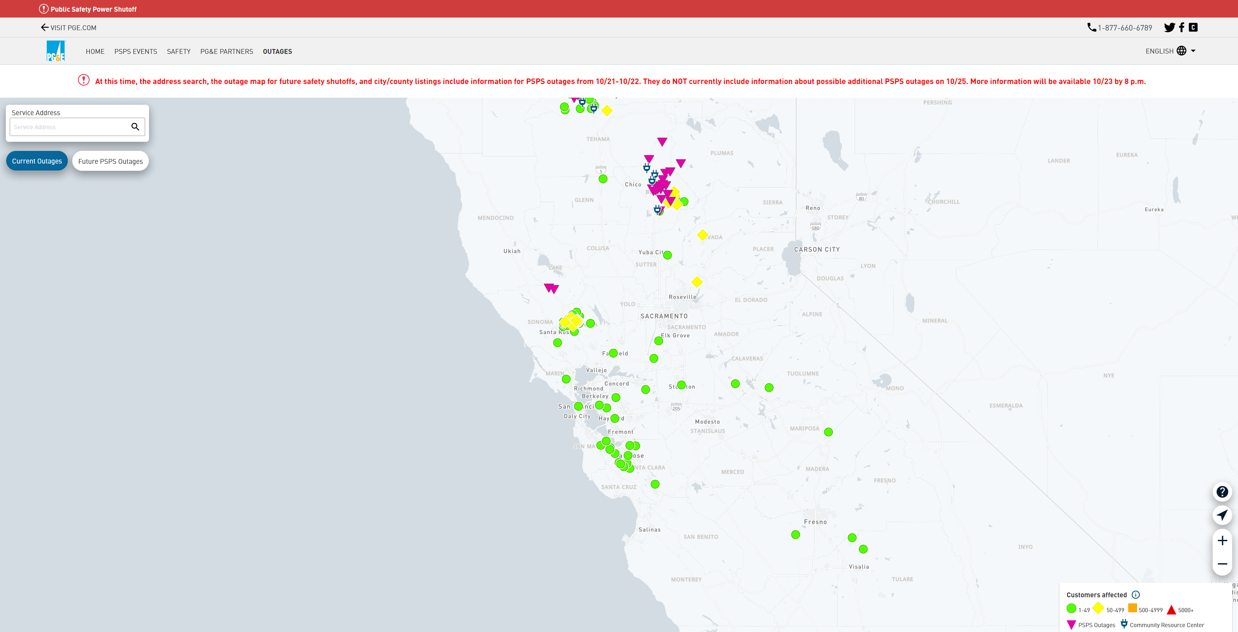This screenshot has height=632, width=1238.
Task: Select the green marker at Marin county
Action: [566, 379]
